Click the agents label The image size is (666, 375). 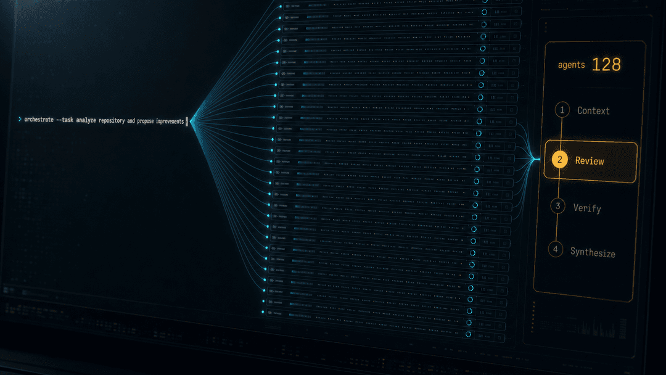571,65
